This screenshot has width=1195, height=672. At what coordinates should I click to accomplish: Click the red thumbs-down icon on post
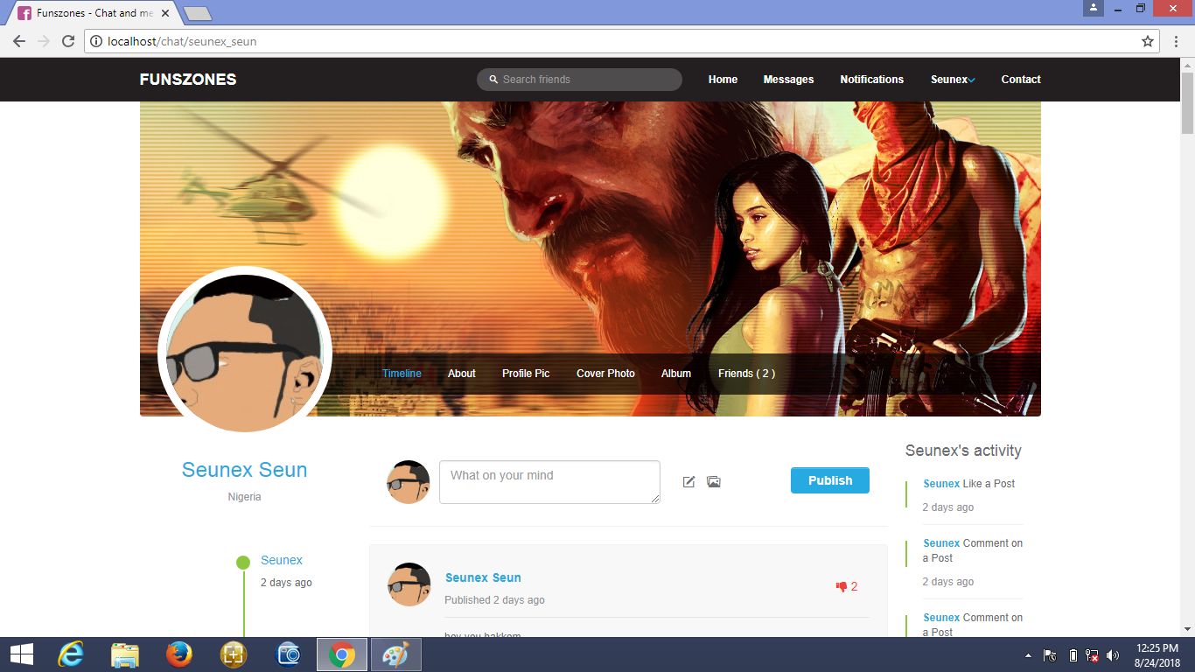[842, 587]
